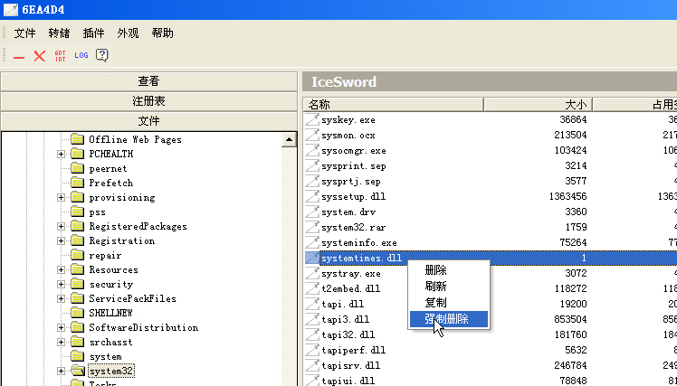Click the open folder icon for system32
The image size is (677, 386).
pos(78,371)
